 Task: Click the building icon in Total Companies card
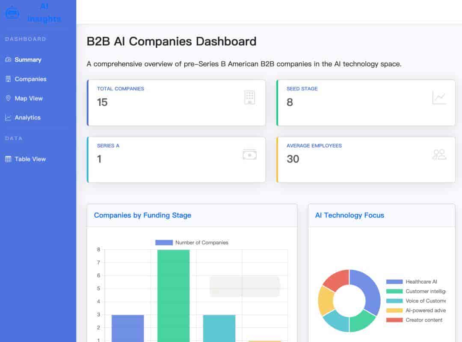point(249,97)
